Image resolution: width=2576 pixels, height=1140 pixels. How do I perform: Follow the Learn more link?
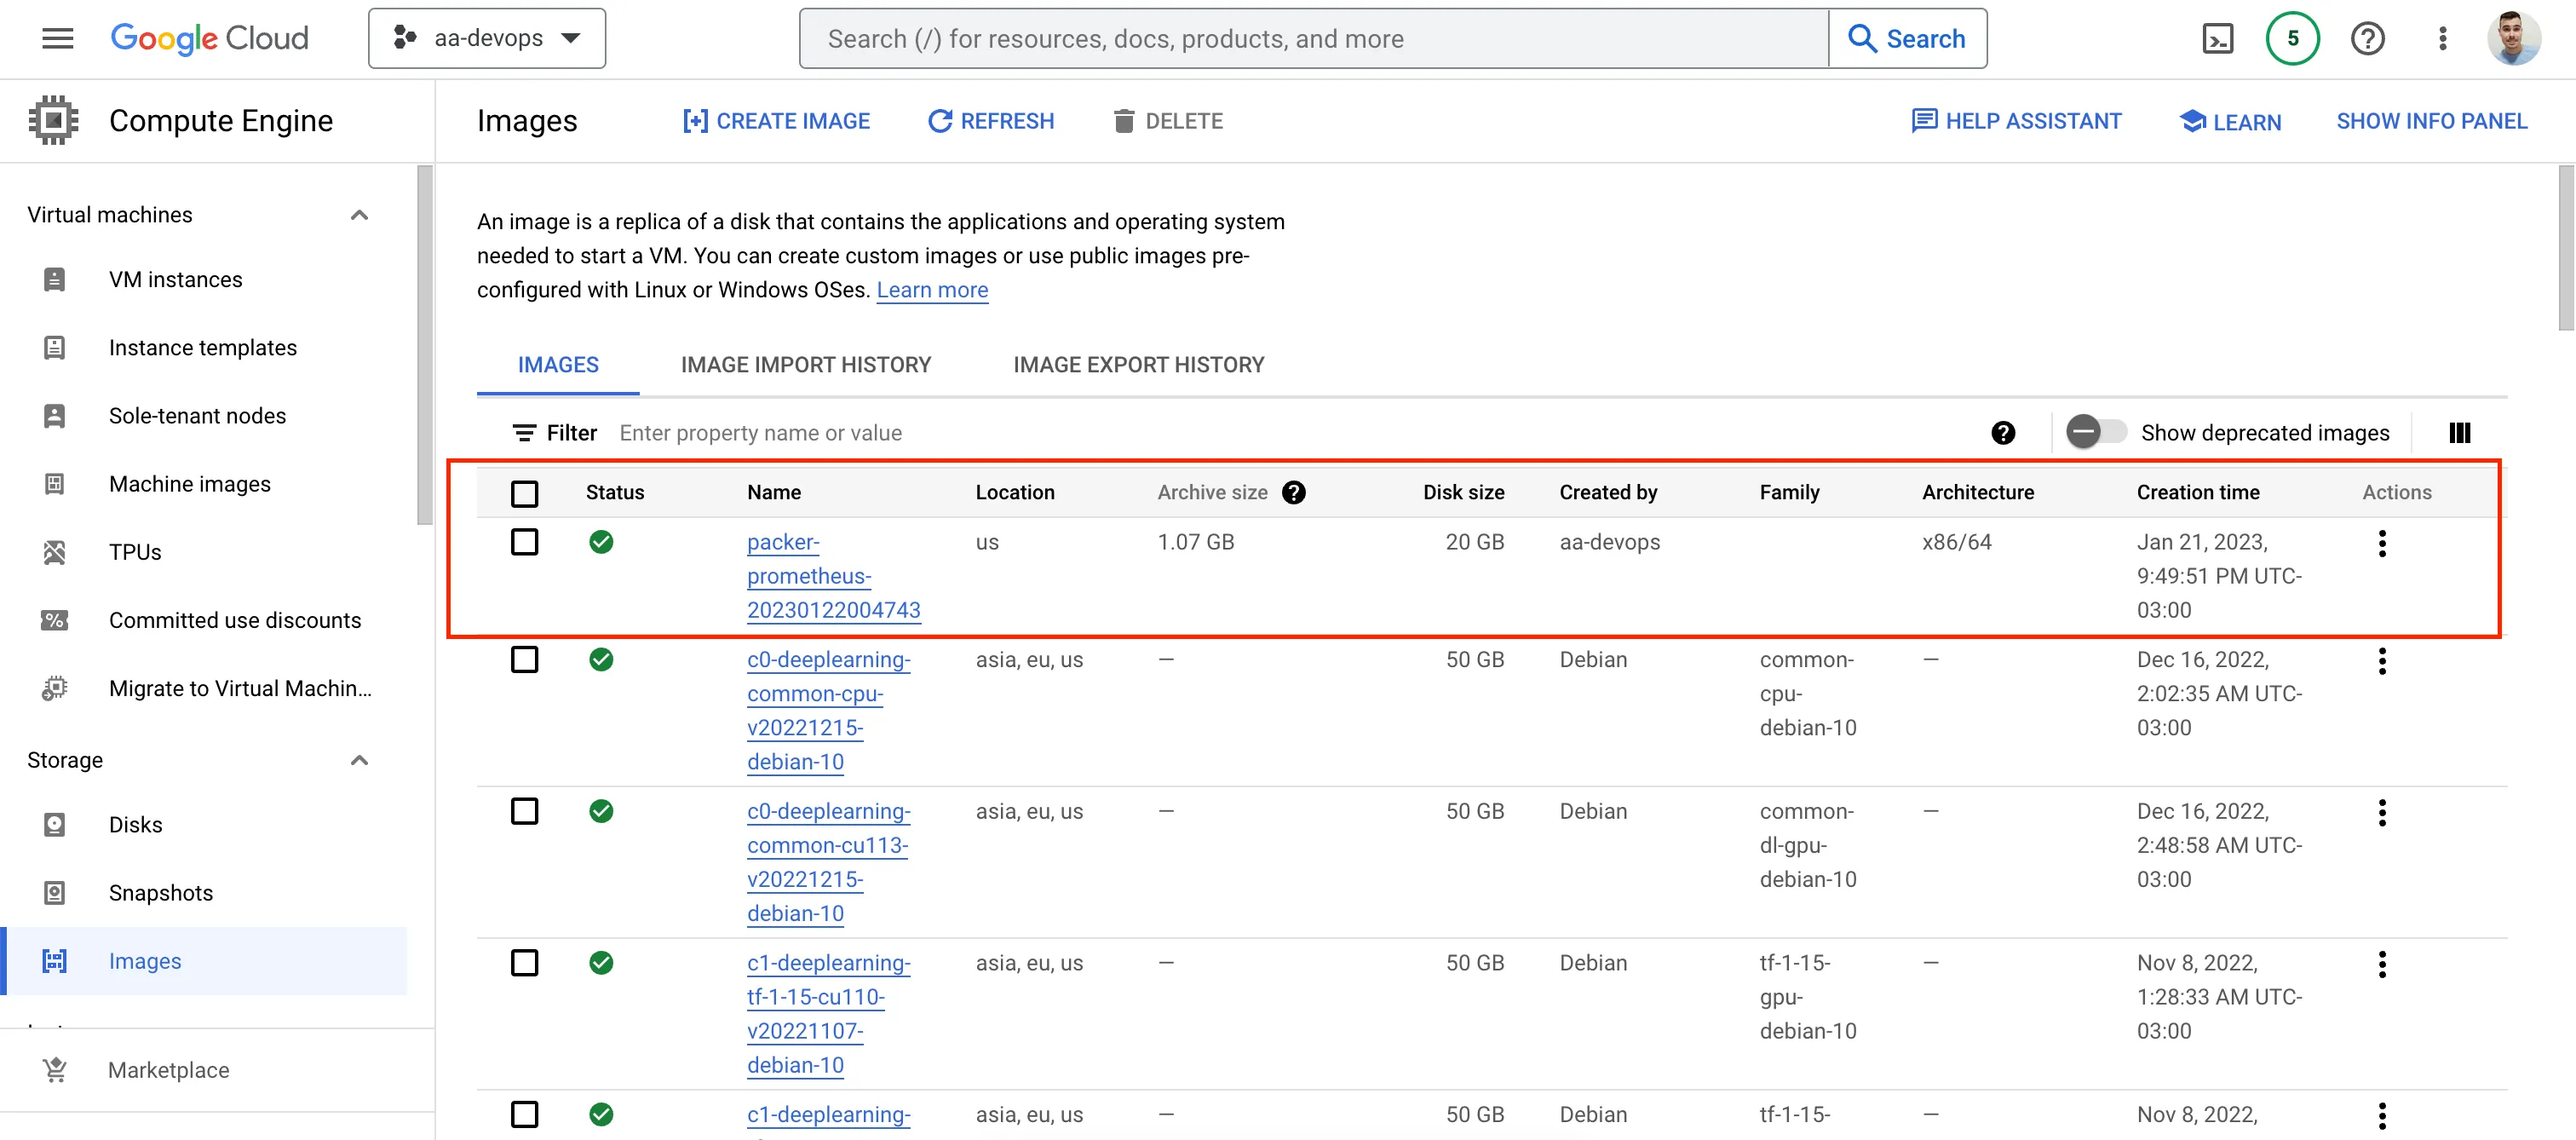932,290
